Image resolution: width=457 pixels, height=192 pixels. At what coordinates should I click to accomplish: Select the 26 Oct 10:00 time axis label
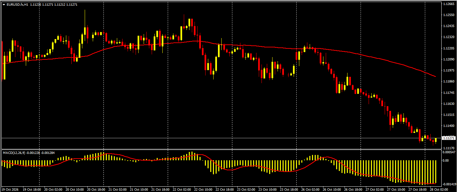(332, 189)
